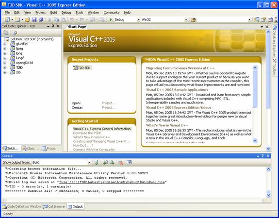Click the Cut scissors icon
The width and height of the screenshot is (279, 218).
point(50,19)
